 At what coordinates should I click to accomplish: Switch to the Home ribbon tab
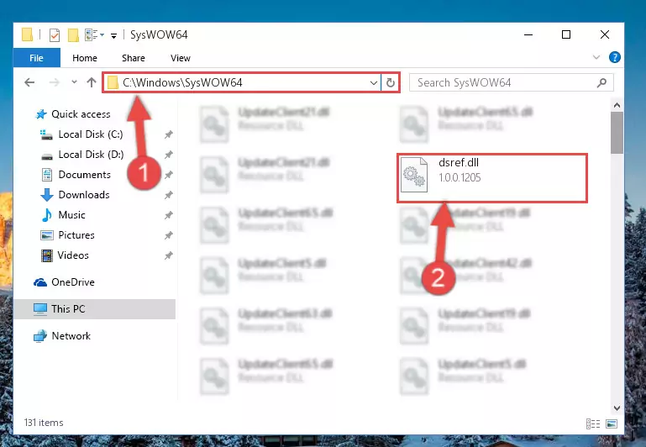85,58
